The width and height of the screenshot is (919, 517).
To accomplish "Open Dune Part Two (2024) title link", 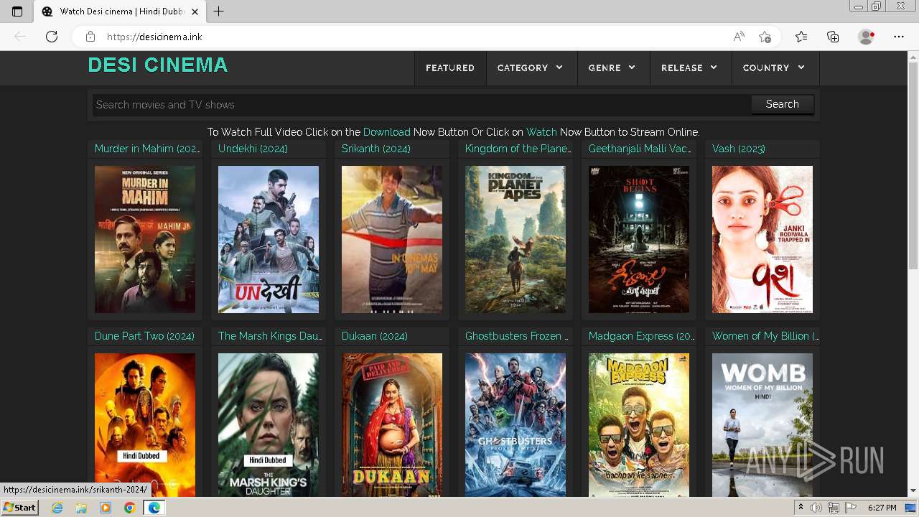I will (144, 336).
